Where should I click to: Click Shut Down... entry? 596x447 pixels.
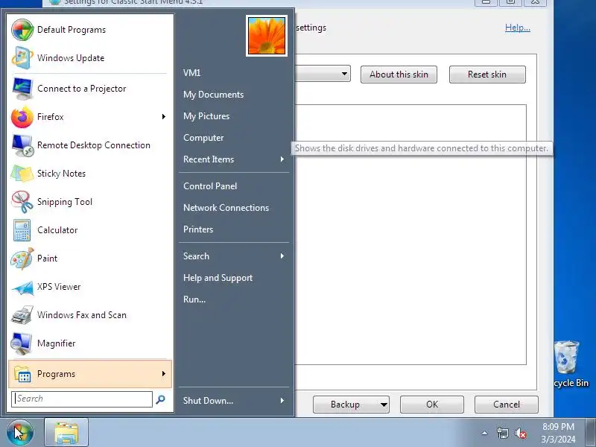point(208,401)
